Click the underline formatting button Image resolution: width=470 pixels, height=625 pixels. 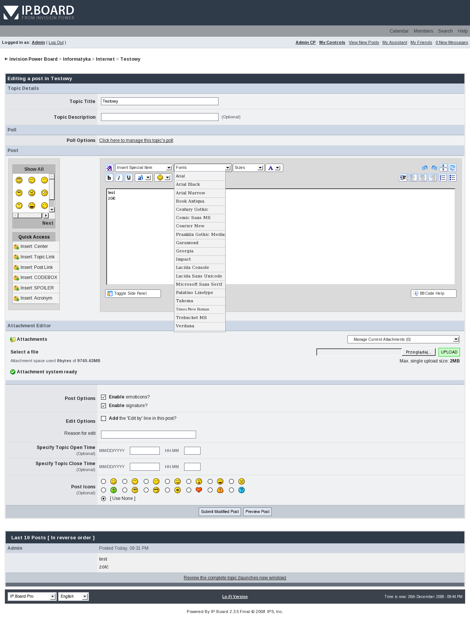pos(129,178)
